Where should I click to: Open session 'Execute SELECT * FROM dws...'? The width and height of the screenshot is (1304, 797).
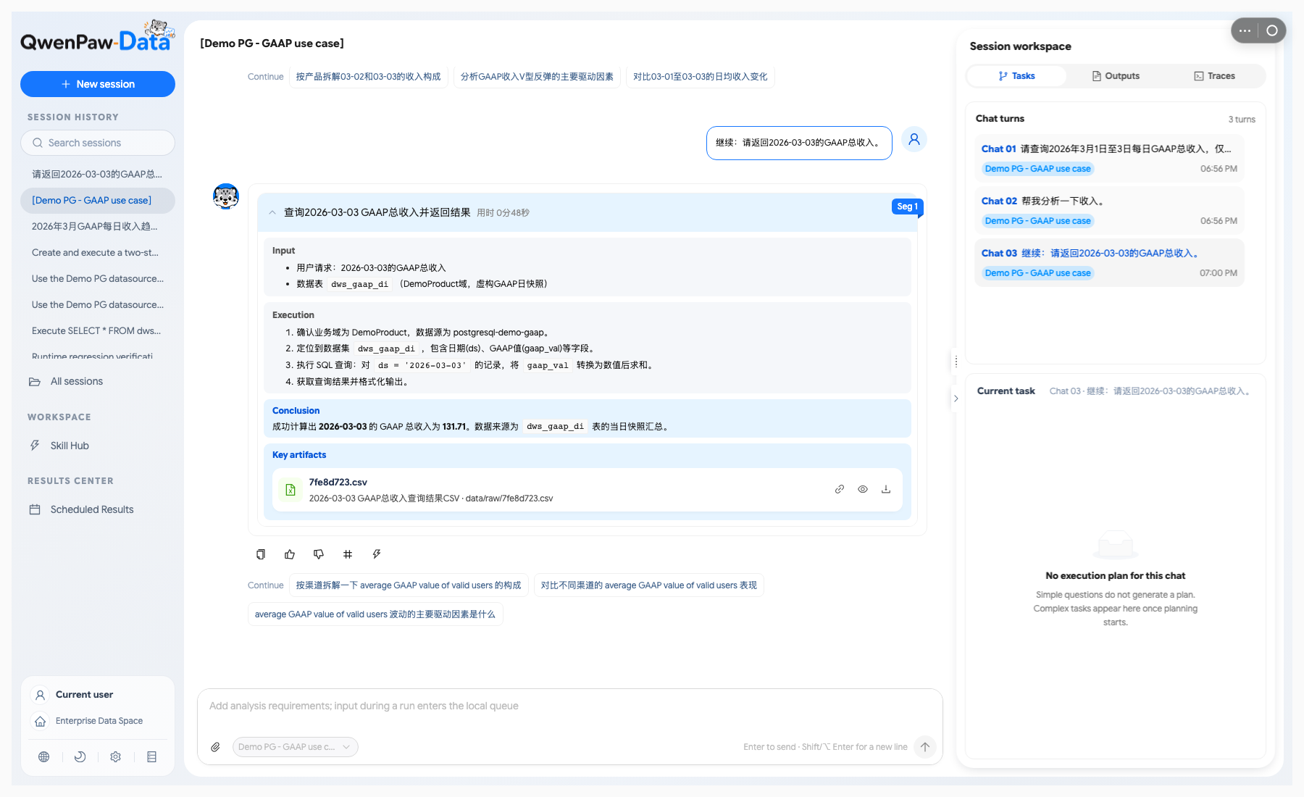[96, 330]
